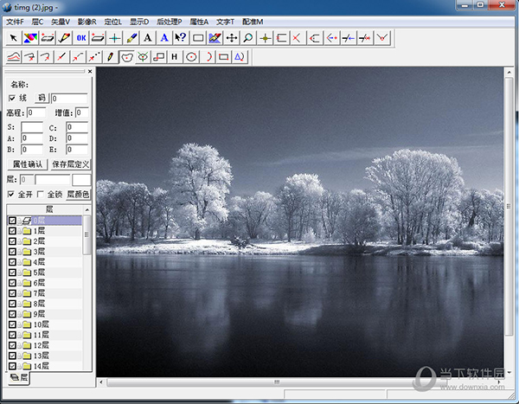Toggle the 14层 layer checkbox
Viewport: 519px width, 404px height.
12,366
